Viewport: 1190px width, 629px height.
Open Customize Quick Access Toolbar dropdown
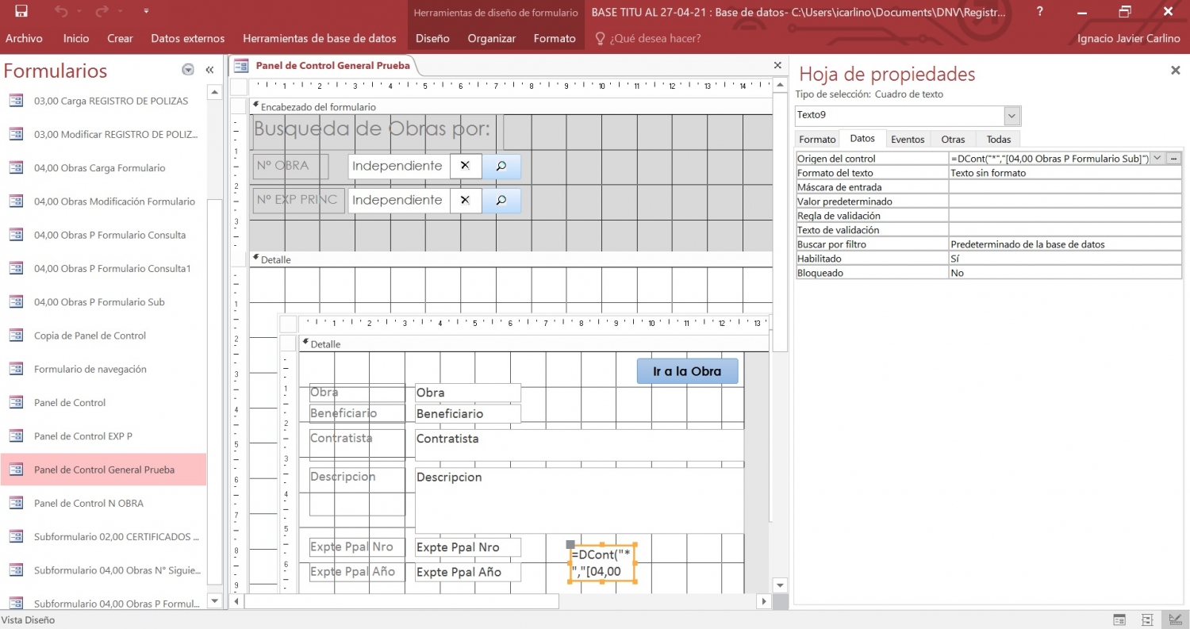point(146,12)
